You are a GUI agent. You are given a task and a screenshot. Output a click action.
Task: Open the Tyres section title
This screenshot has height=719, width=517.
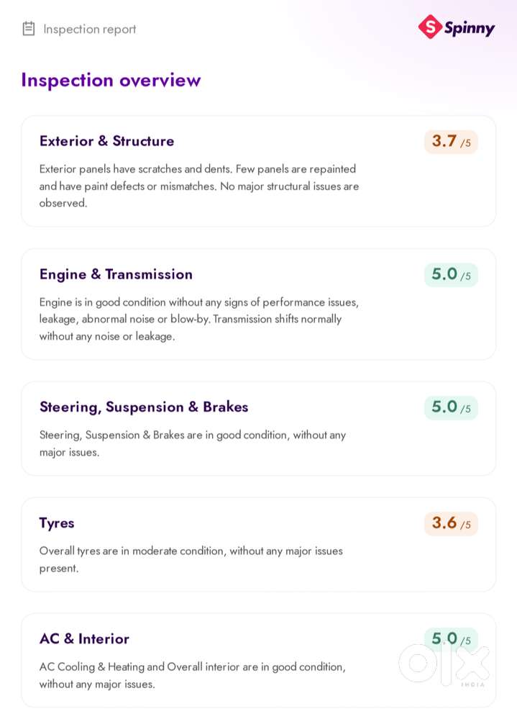(57, 523)
